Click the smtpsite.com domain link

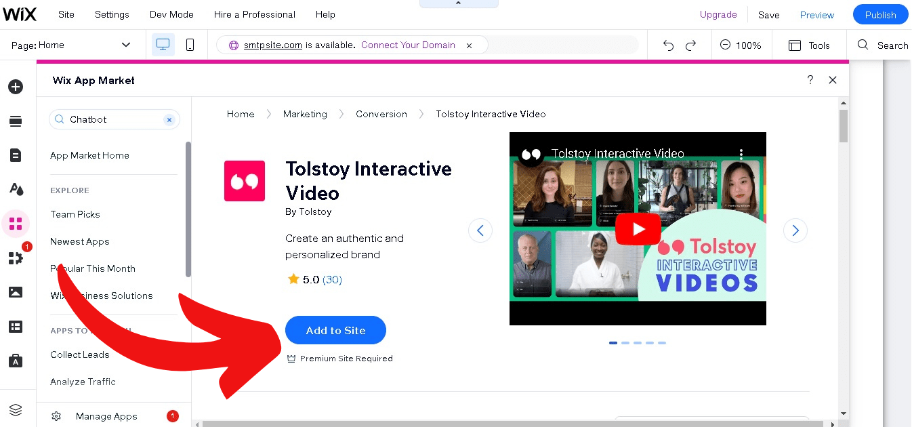coord(273,45)
